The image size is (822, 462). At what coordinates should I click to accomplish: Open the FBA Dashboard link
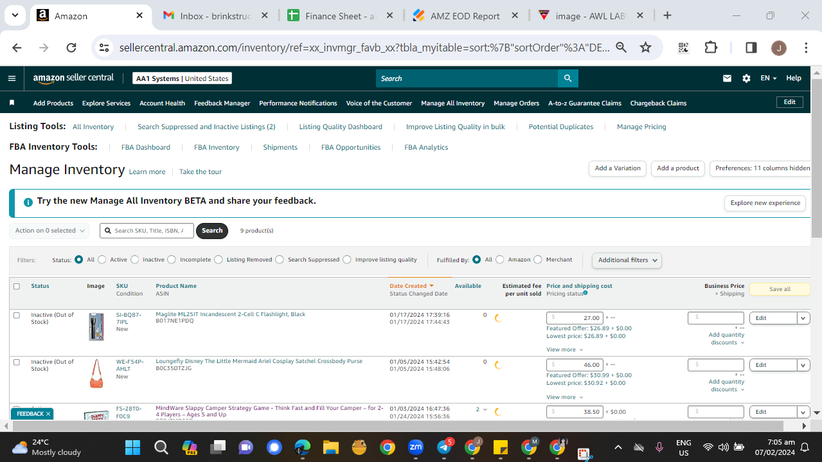pyautogui.click(x=146, y=147)
